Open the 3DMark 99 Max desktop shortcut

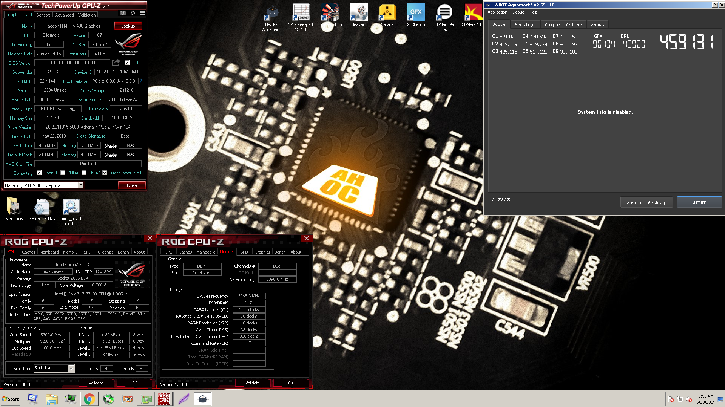444,17
